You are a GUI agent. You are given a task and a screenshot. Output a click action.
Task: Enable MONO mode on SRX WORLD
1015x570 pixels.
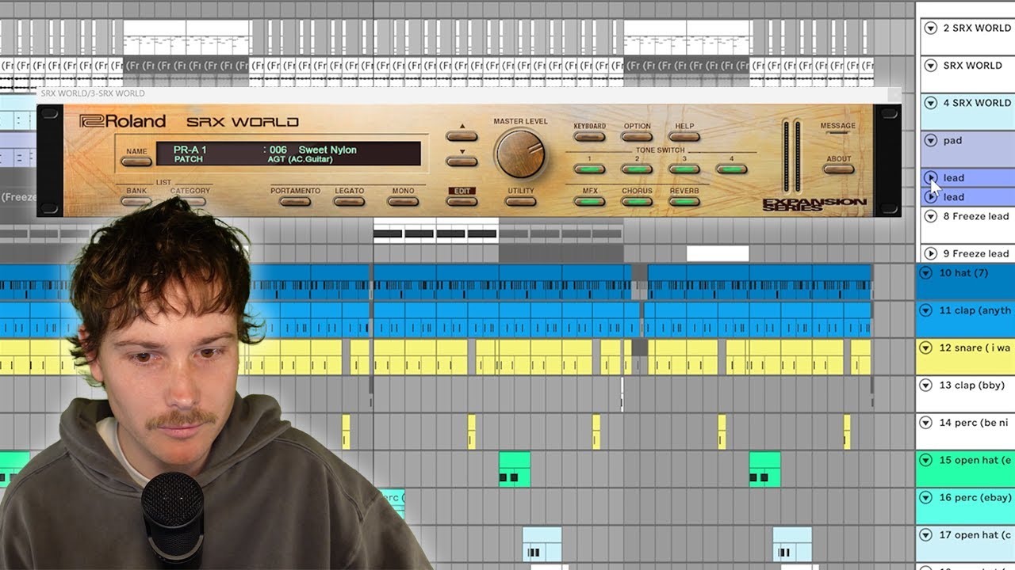click(x=403, y=201)
